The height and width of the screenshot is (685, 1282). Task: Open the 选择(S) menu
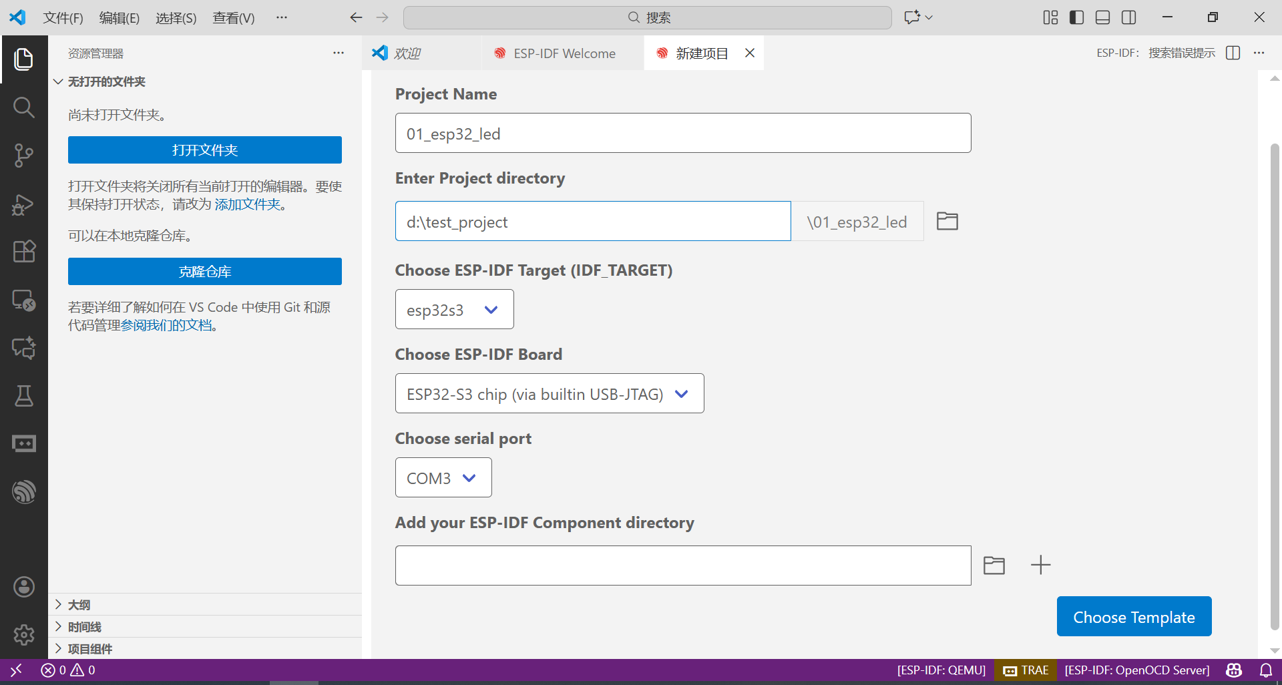[176, 17]
